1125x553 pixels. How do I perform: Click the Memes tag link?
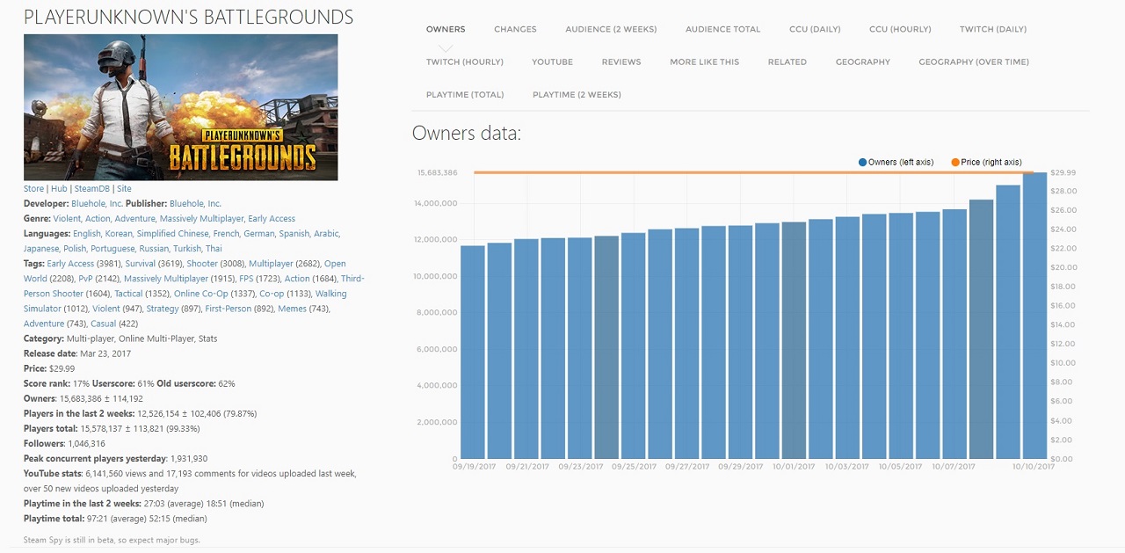[292, 309]
